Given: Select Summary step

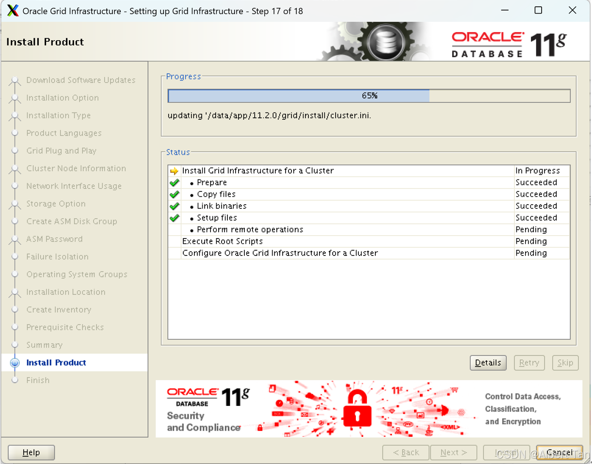Looking at the screenshot, I should [x=45, y=345].
